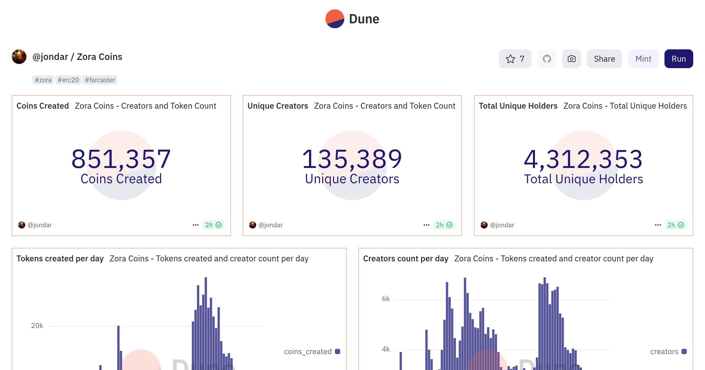Screen dimensions: 705x370
Task: Open the GitHub icon button
Action: point(547,59)
